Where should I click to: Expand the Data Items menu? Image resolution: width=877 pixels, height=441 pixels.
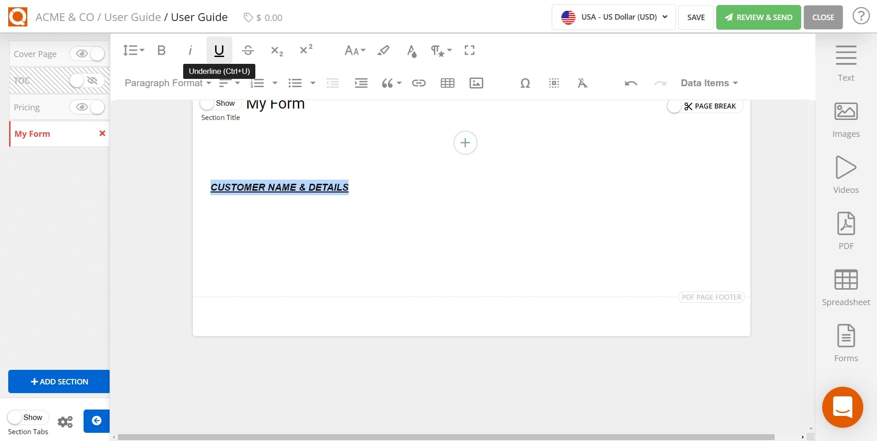708,83
